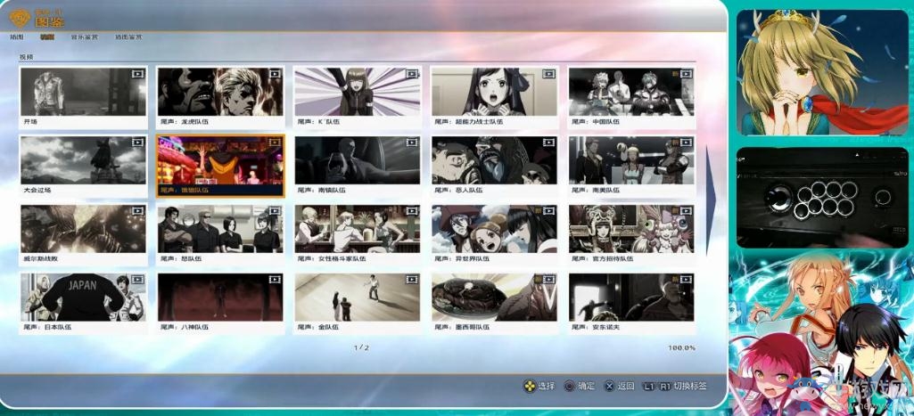Click the crowned blonde girl overlay image

pos(822,72)
